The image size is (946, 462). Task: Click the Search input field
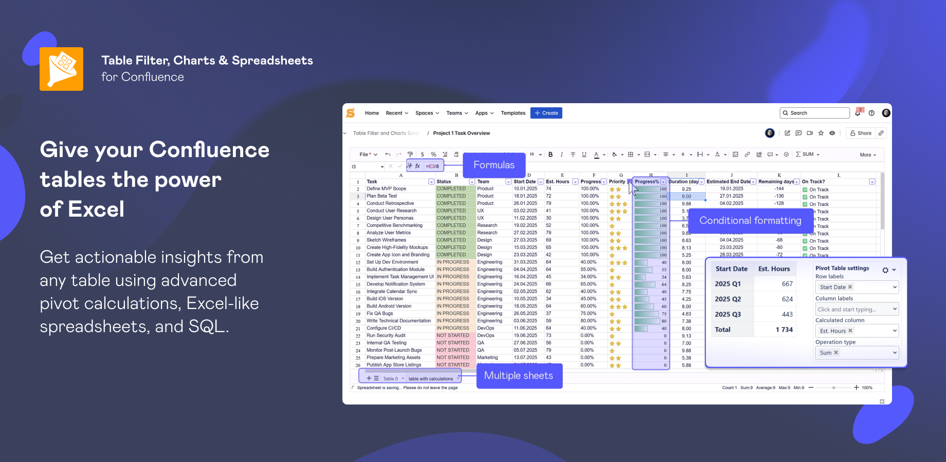(x=814, y=113)
